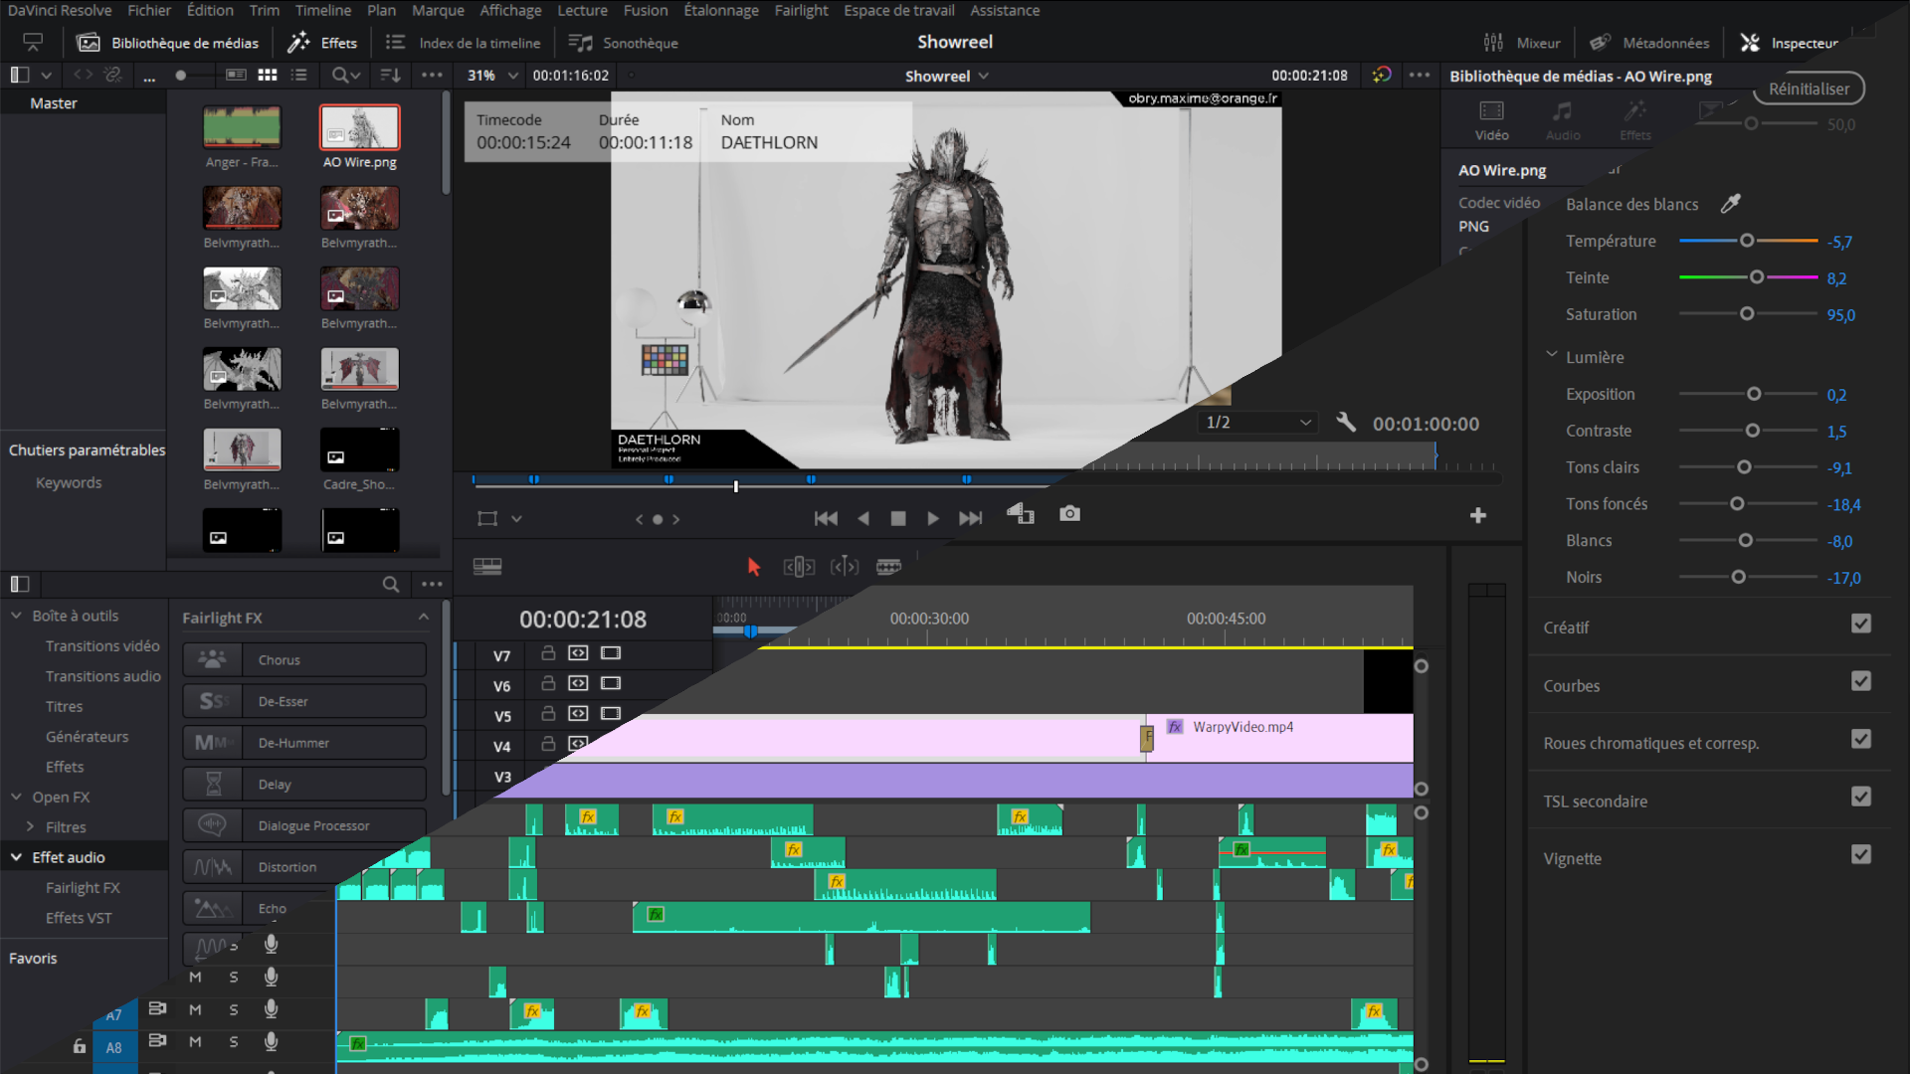
Task: Select the AO Wire.png thumbnail
Action: [x=359, y=127]
